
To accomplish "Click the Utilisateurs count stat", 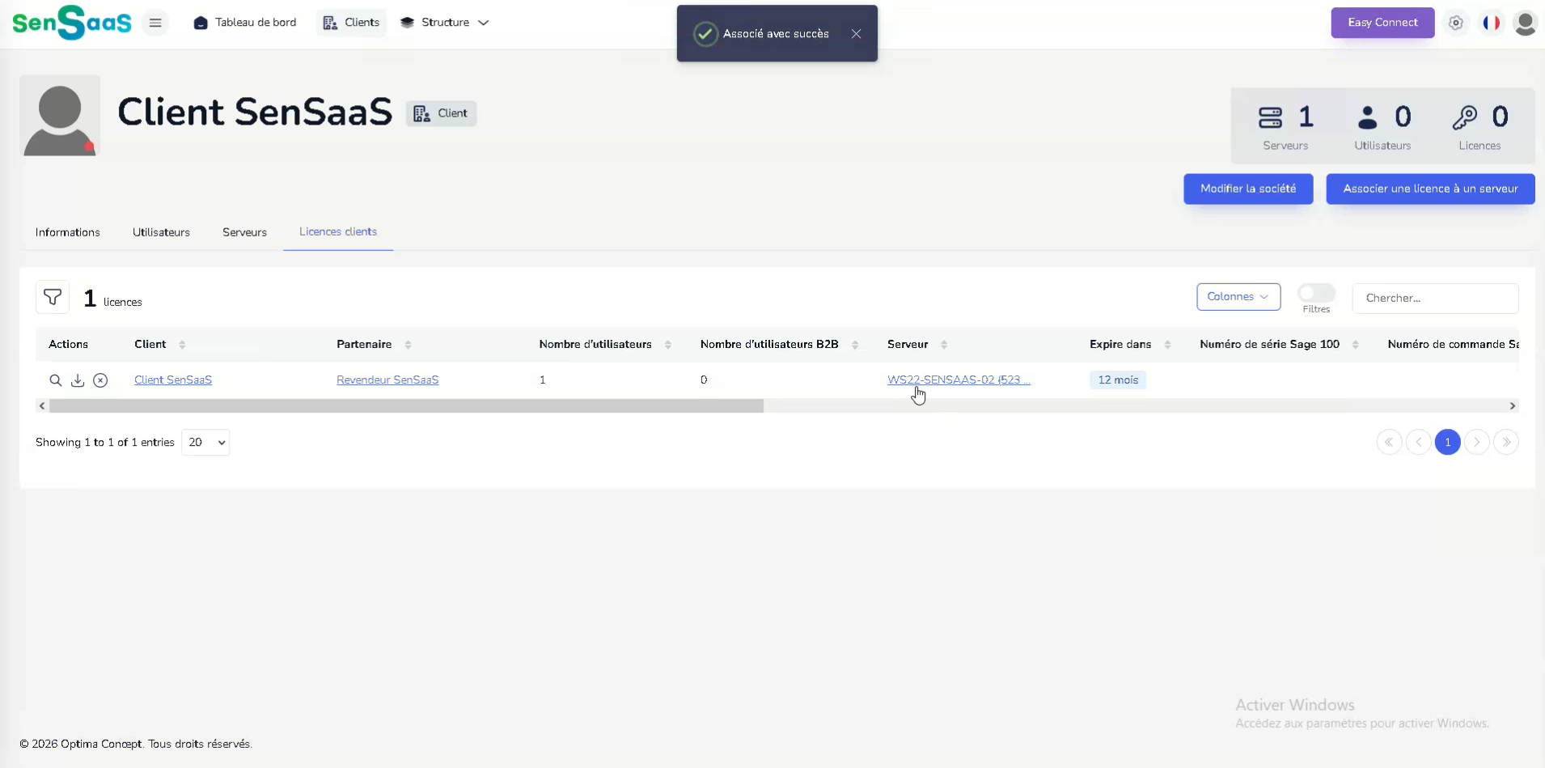I will coord(1382,128).
